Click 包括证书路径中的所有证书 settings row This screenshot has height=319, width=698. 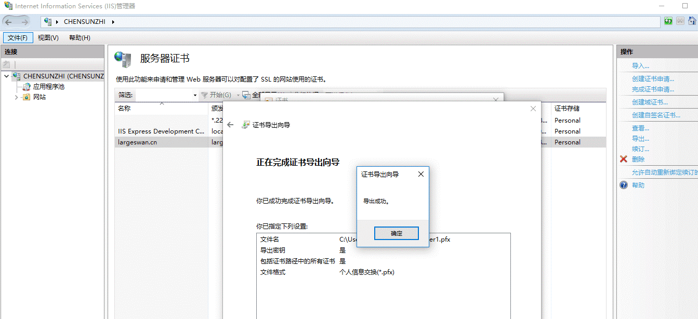383,261
